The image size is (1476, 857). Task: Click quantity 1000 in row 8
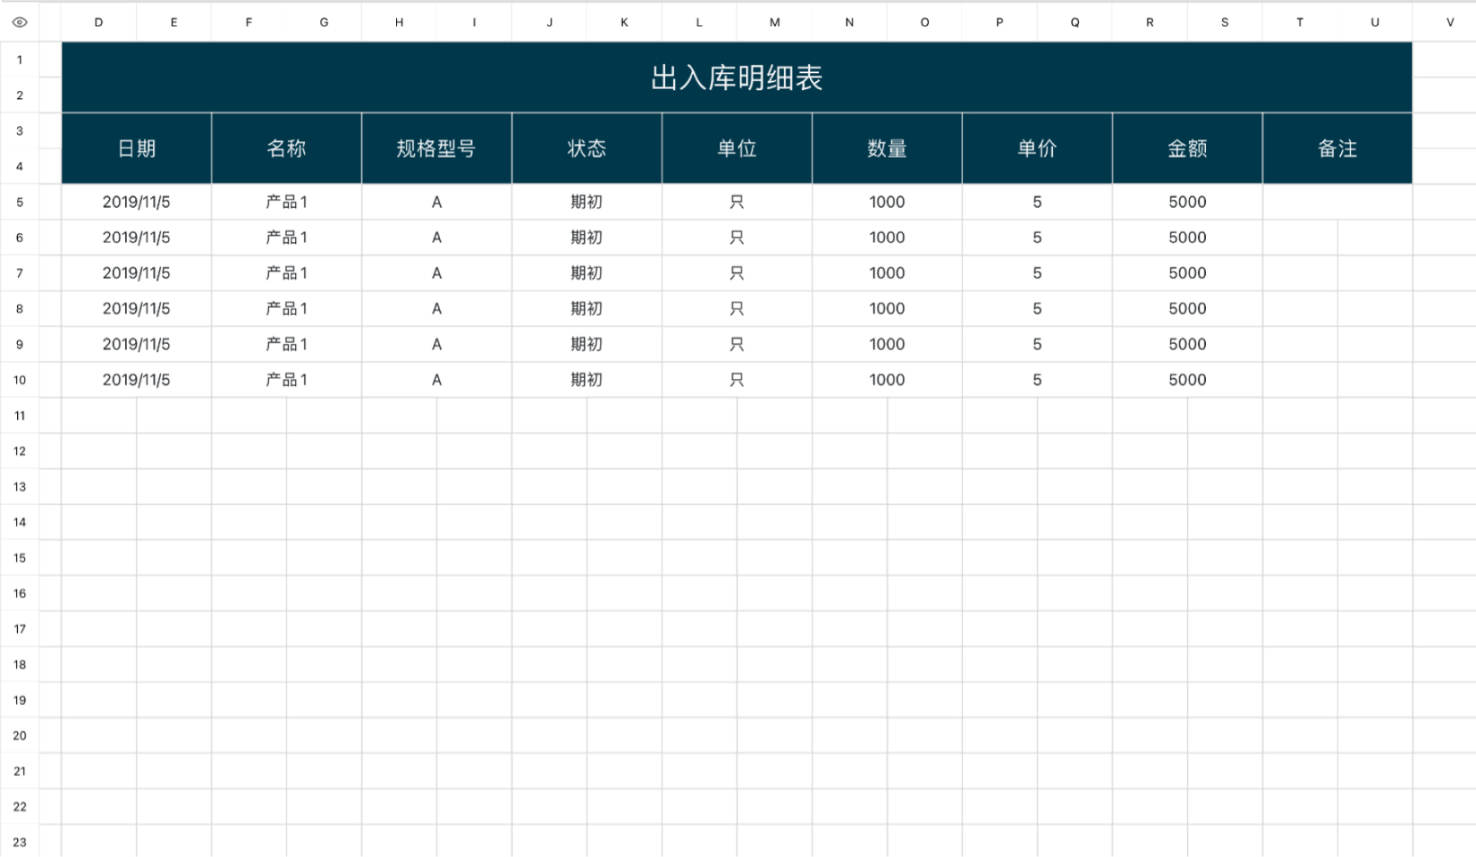click(x=887, y=309)
